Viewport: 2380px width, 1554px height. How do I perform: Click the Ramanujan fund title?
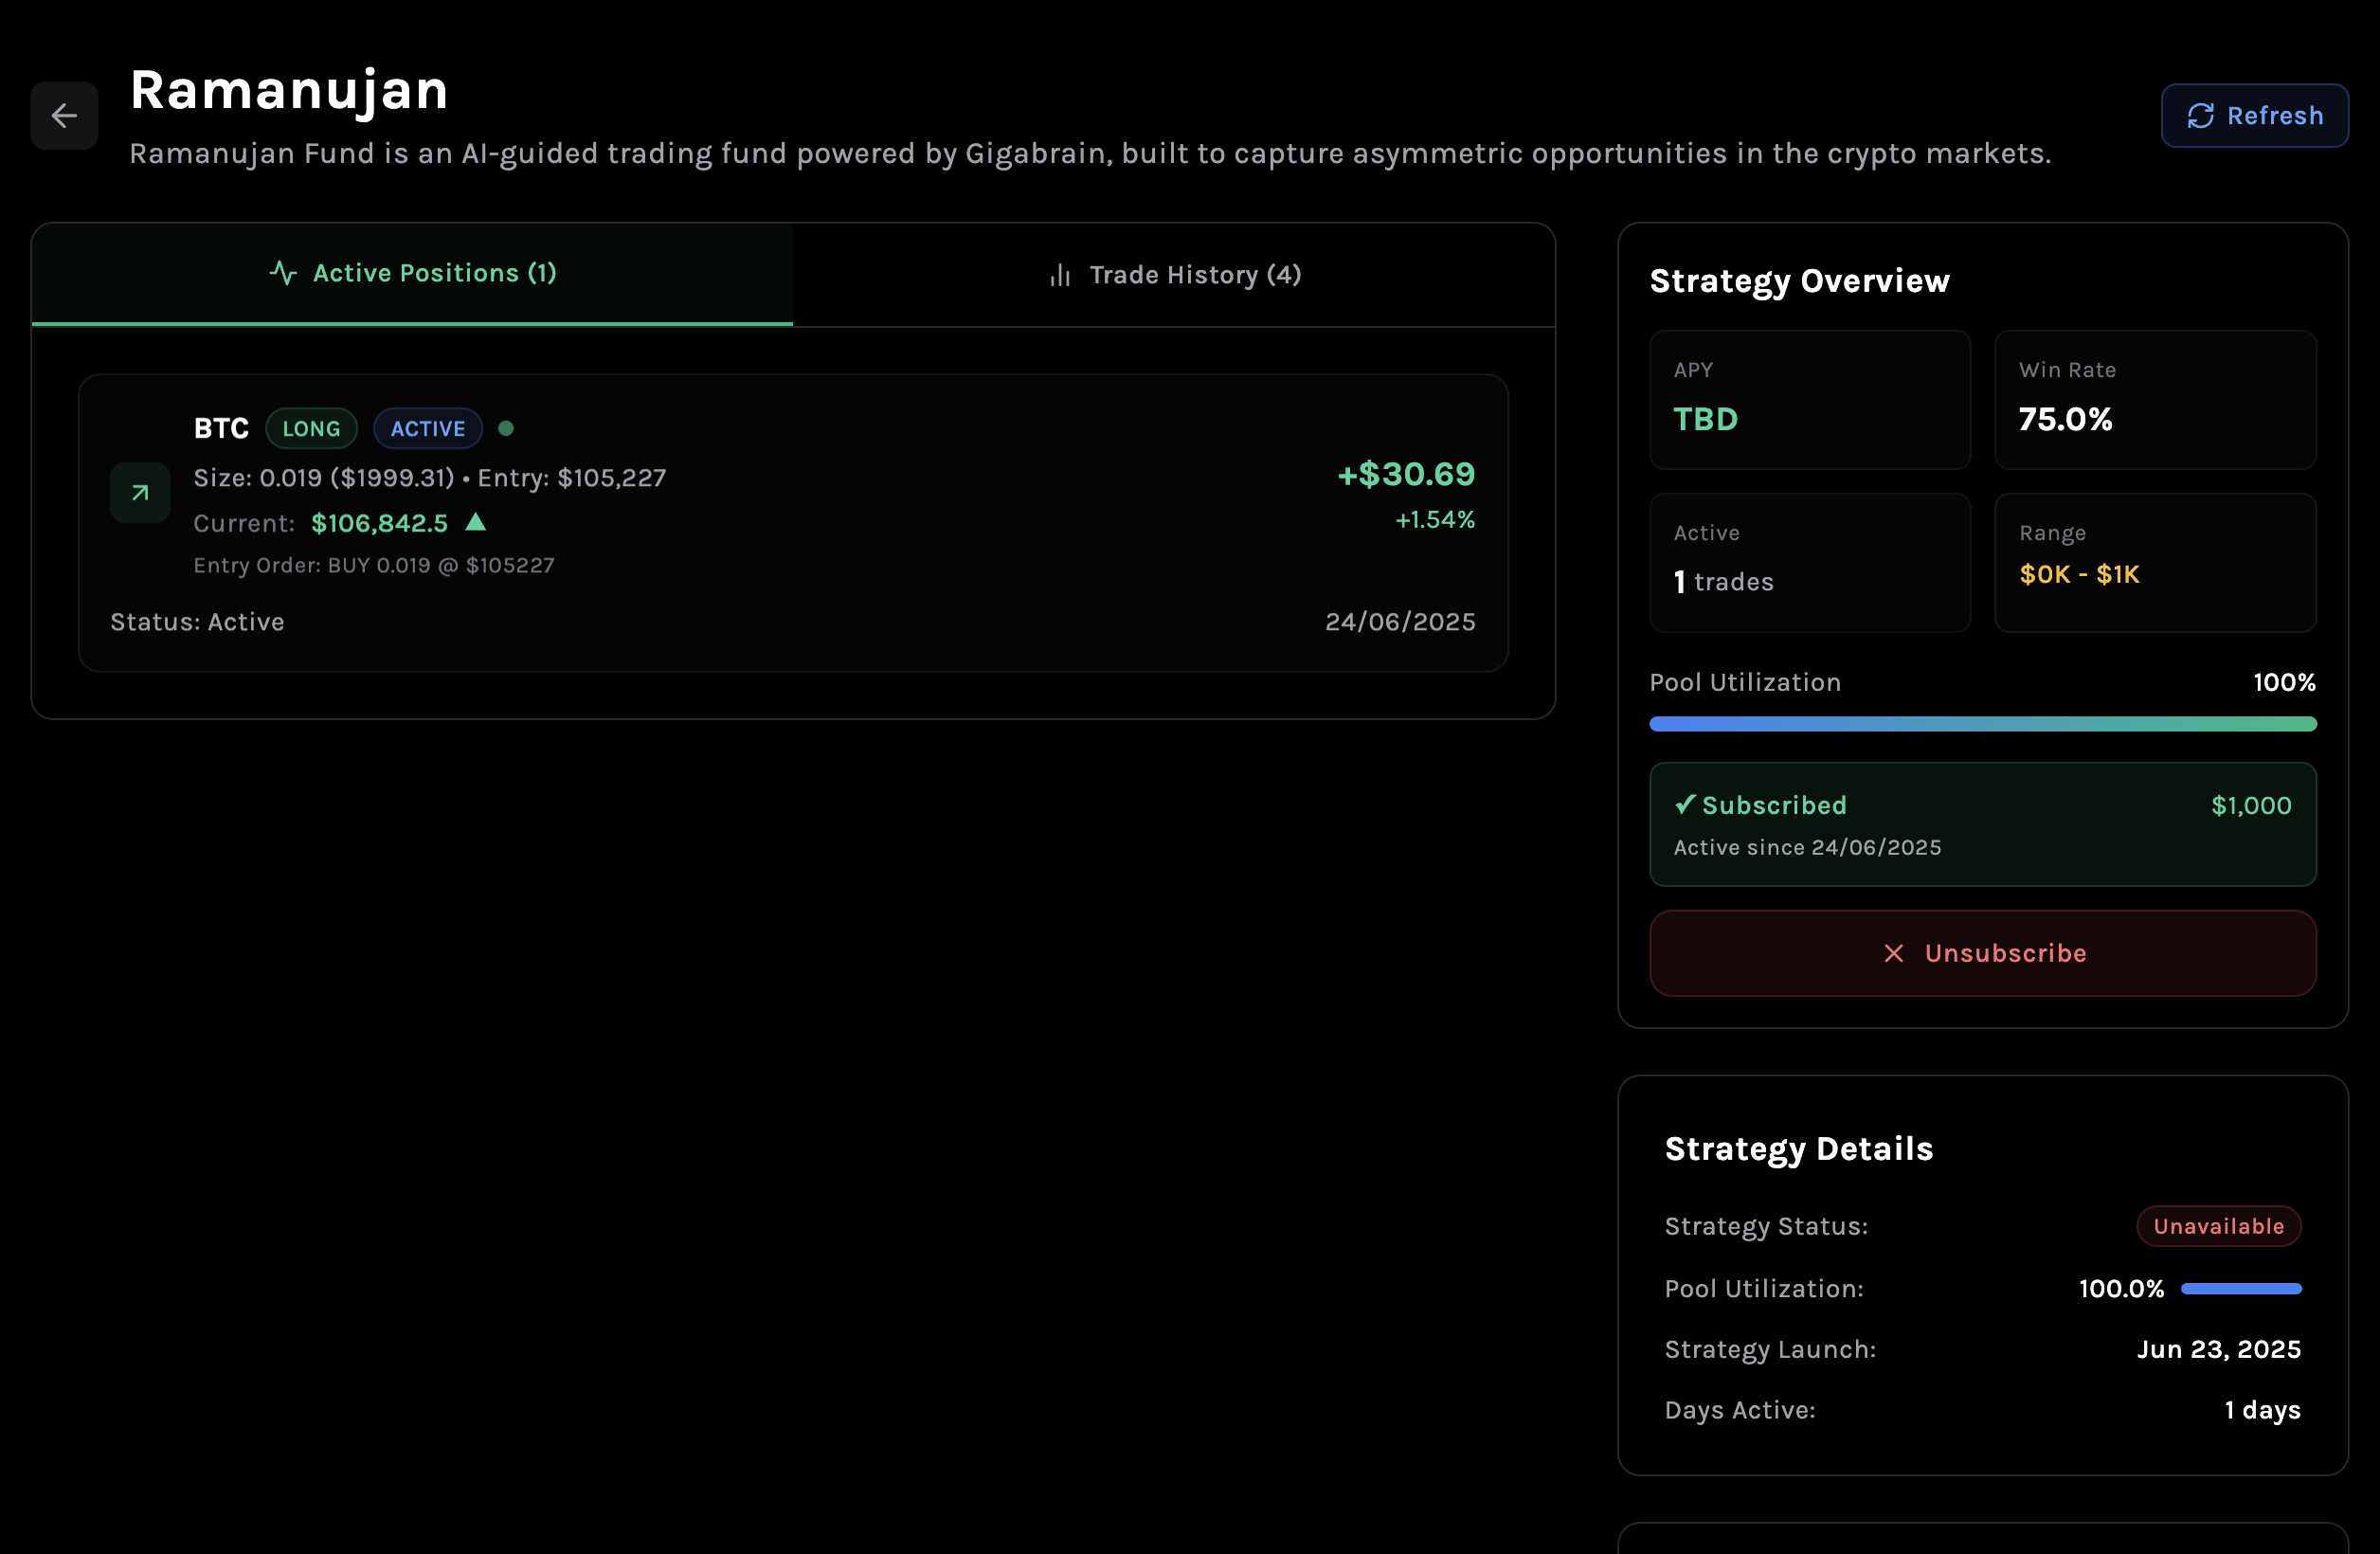pos(289,90)
